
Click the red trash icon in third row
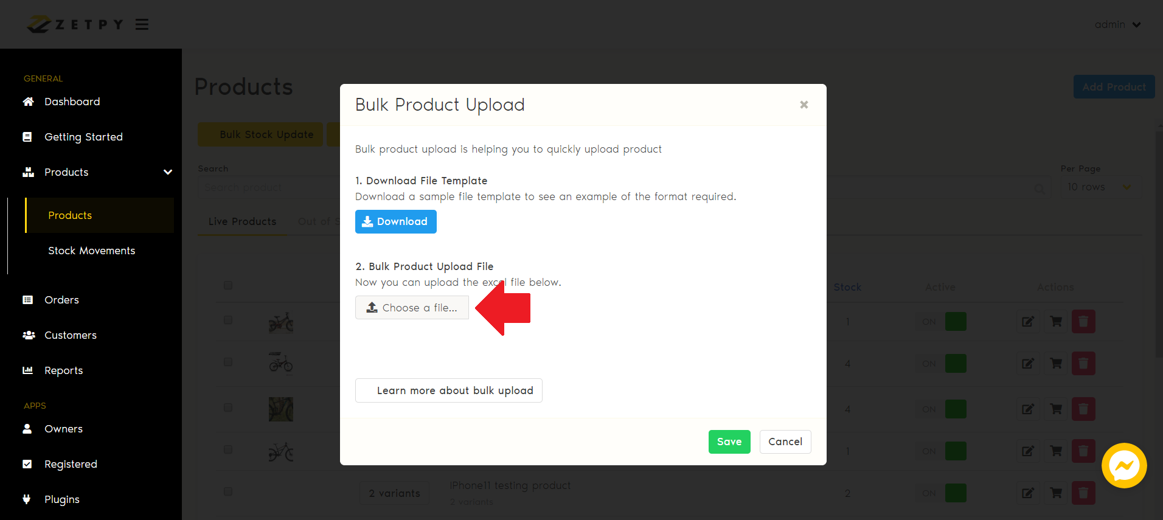1083,409
